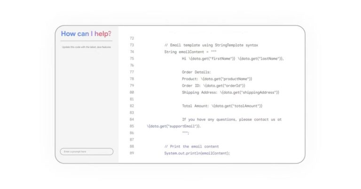Screen dimensions: 361x189
Task: Click the "Print the email content" comment
Action: click(x=191, y=147)
